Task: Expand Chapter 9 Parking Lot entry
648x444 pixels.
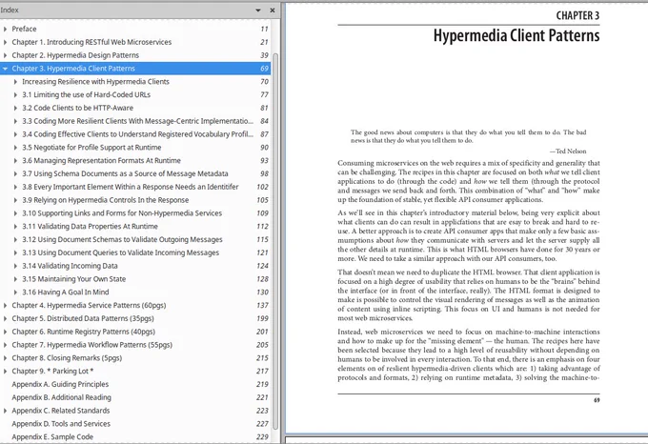Action: click(x=5, y=372)
